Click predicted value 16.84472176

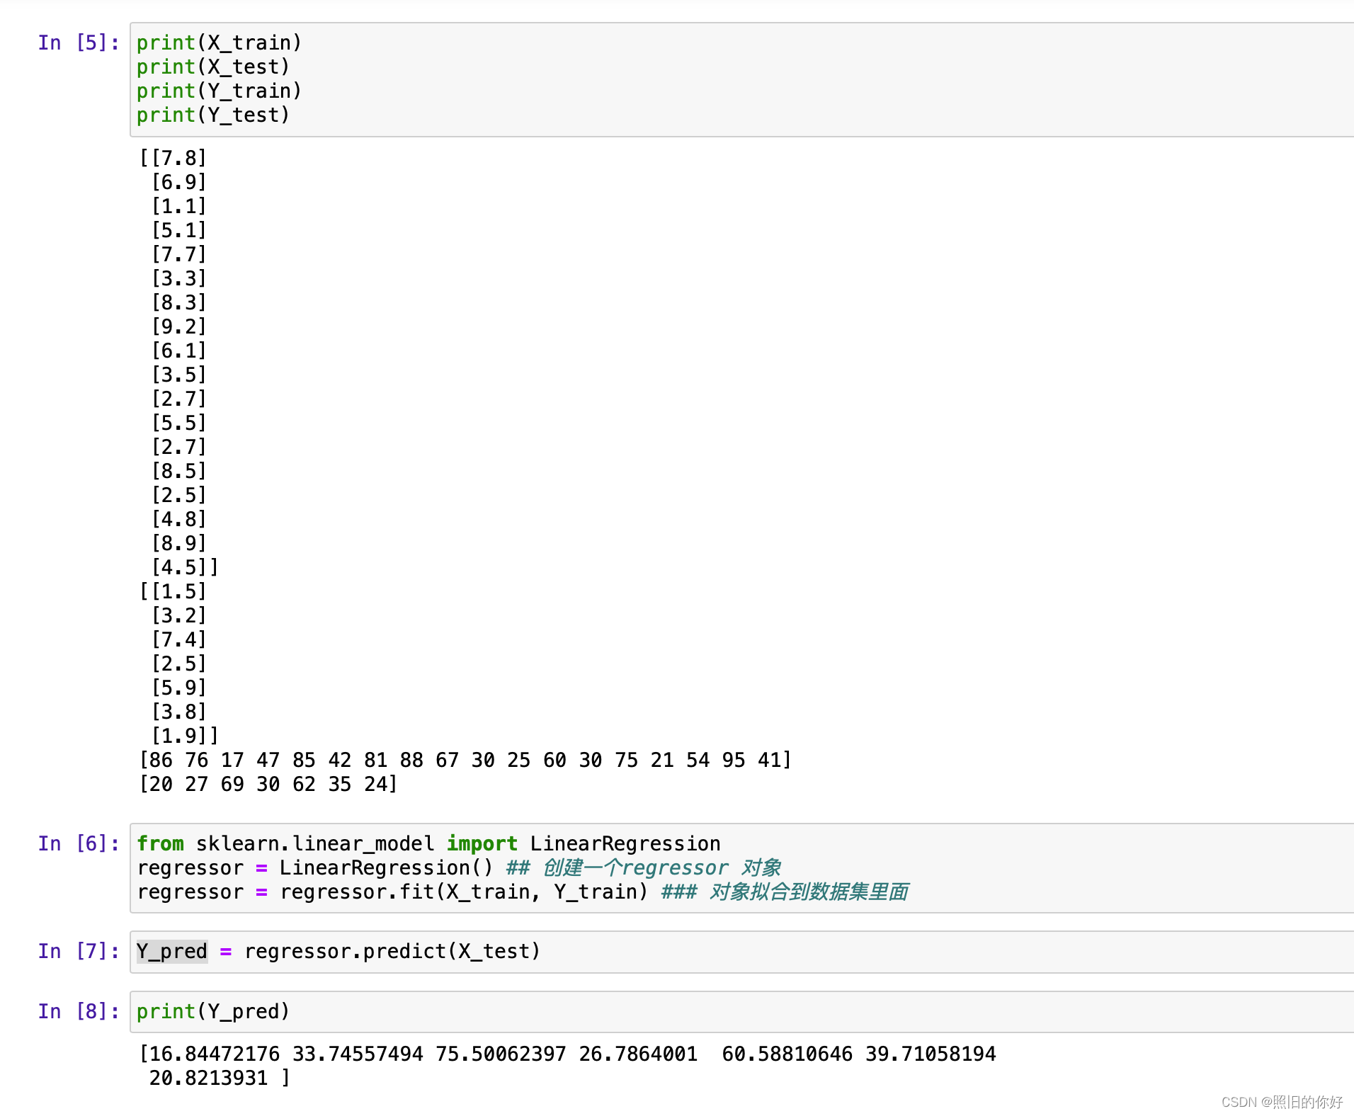click(x=215, y=1054)
